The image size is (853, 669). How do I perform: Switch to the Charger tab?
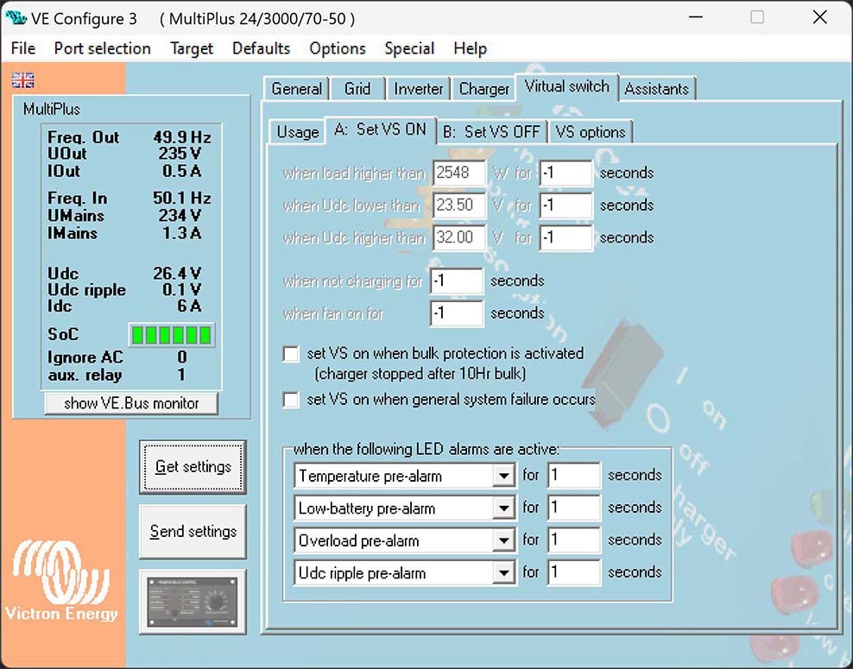click(483, 89)
